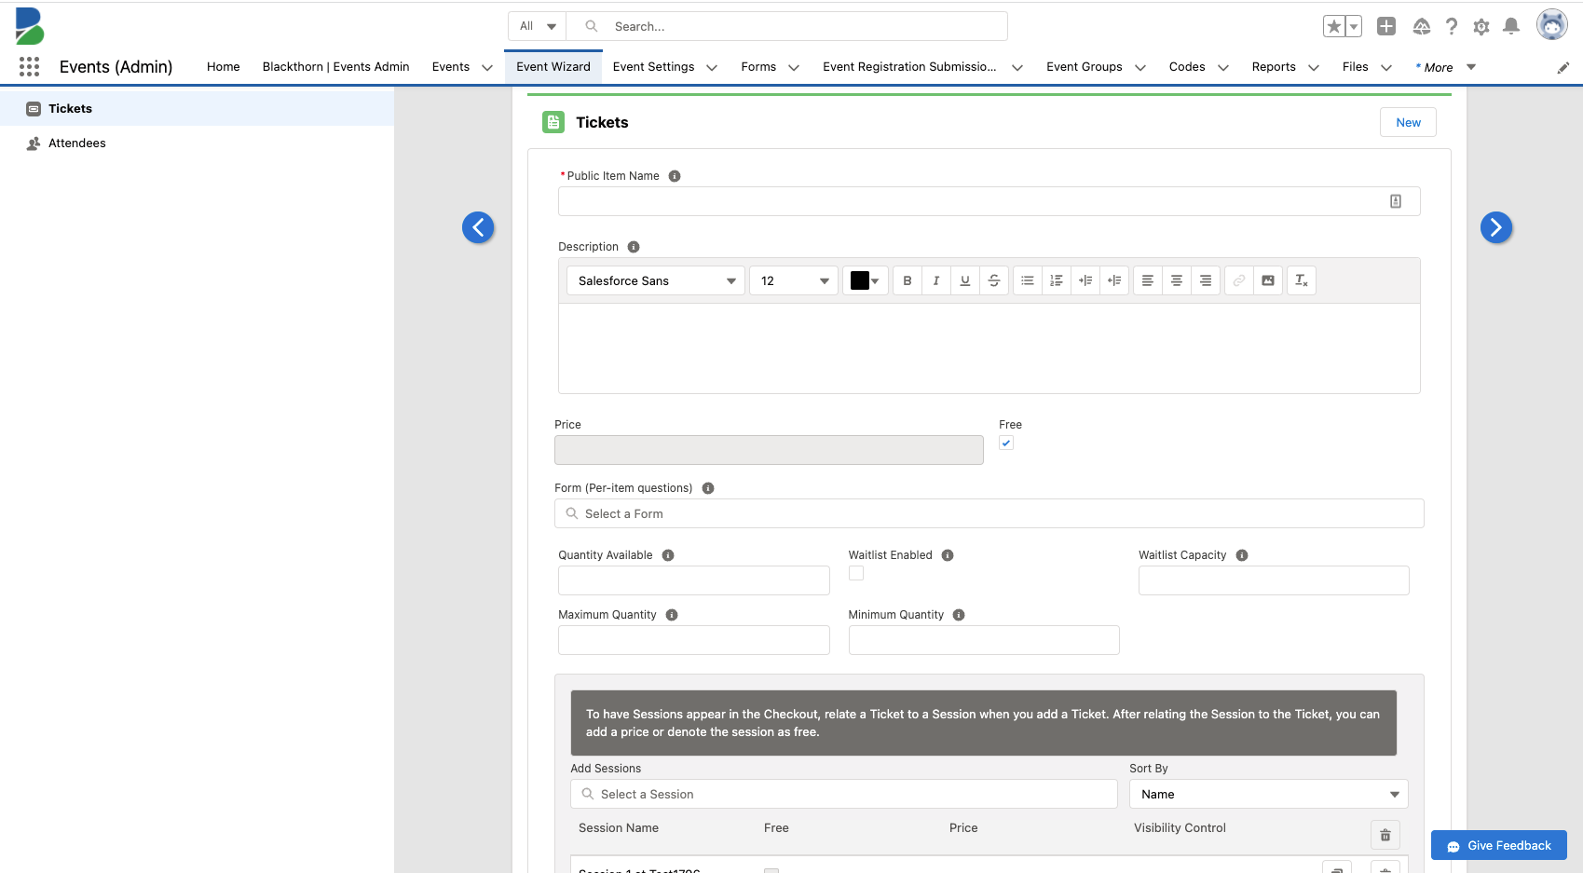Enable the Waitlist Enabled checkbox

point(856,574)
